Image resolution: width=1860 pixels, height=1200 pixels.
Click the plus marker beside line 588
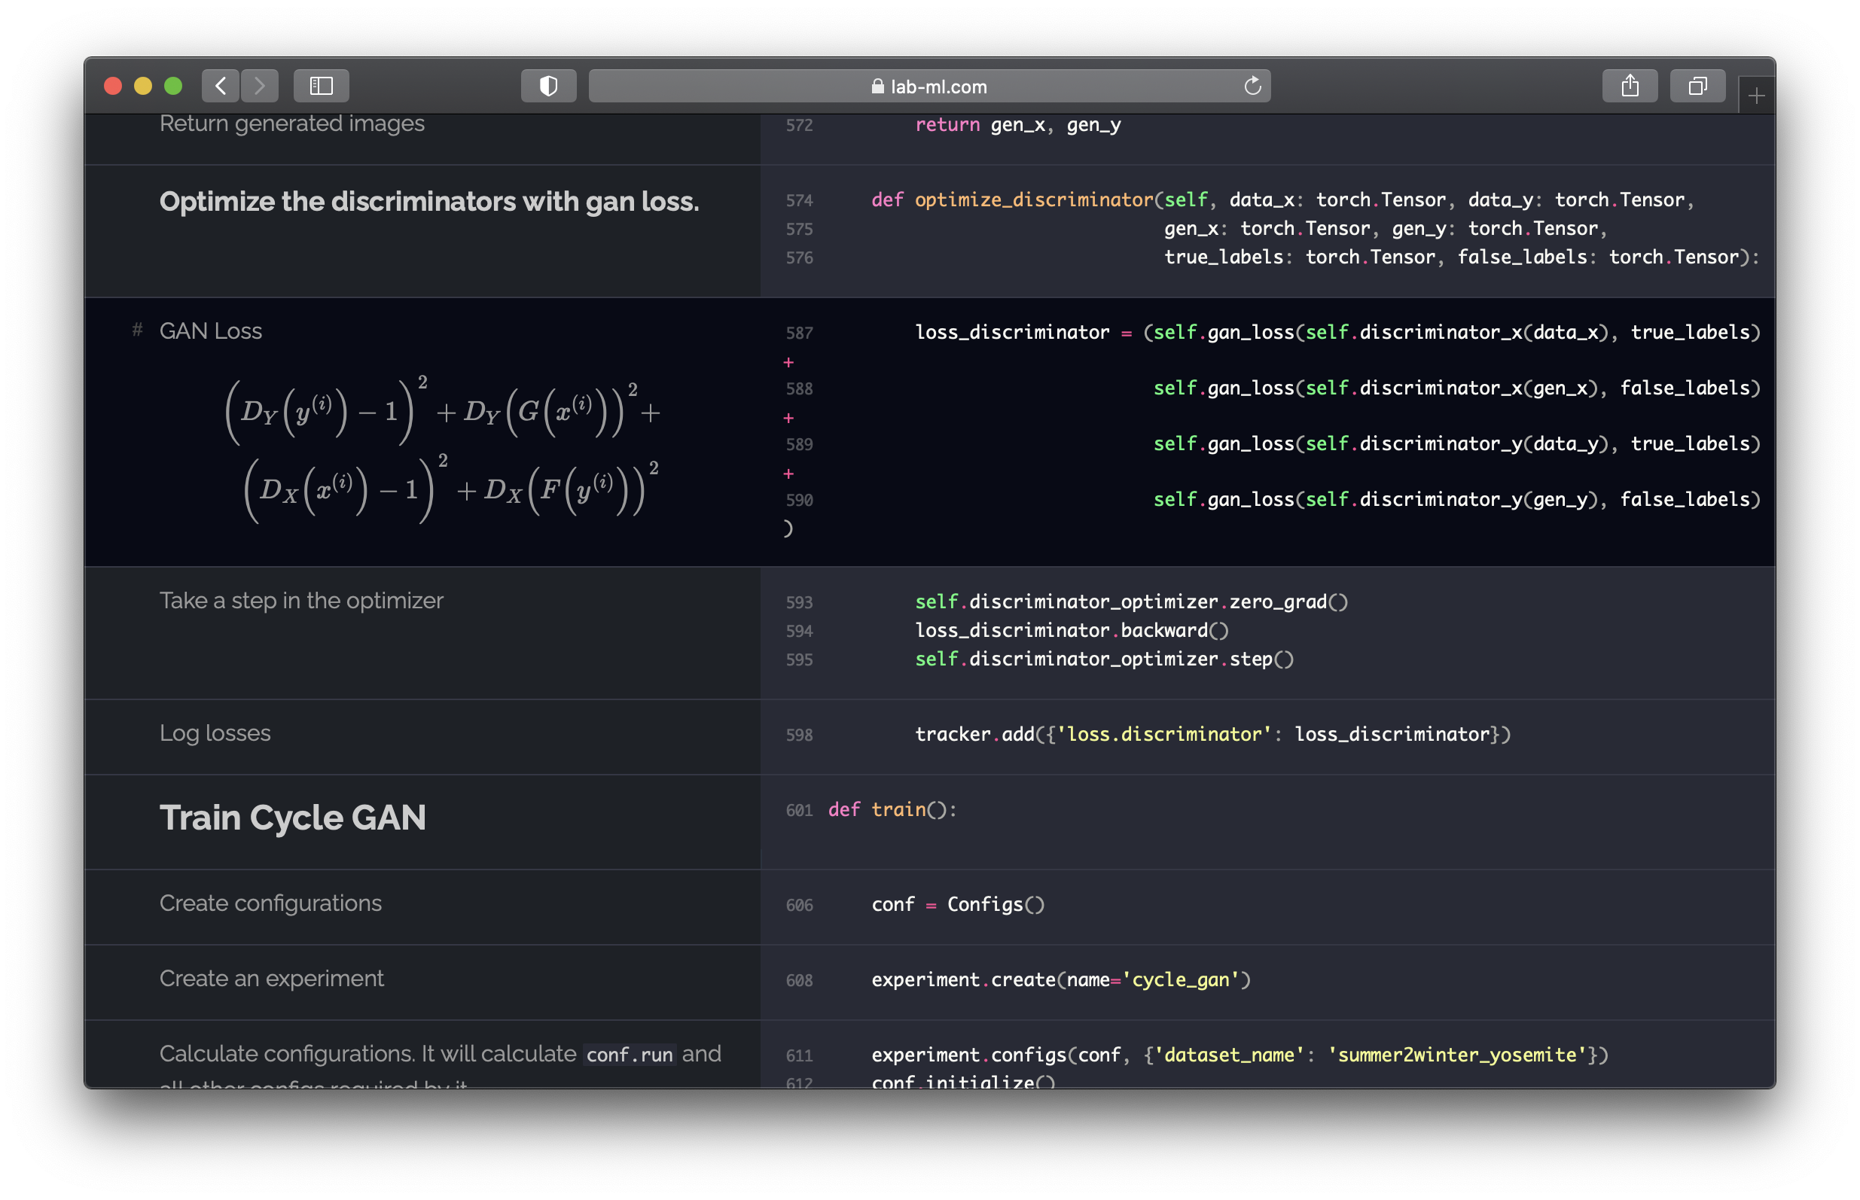[x=789, y=418]
